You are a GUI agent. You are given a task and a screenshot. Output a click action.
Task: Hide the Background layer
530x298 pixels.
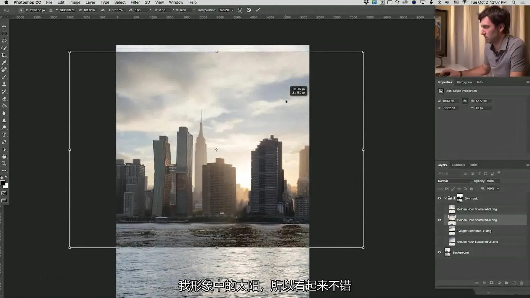(x=439, y=252)
